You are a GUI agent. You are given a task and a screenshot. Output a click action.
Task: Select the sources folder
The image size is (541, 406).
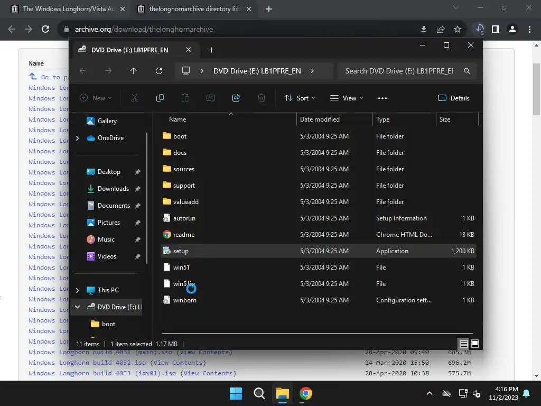[318, 169]
